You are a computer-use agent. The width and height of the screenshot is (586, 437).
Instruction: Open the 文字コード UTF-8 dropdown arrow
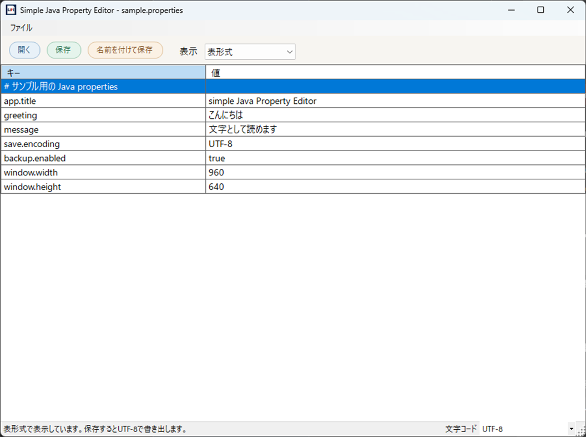tap(571, 429)
